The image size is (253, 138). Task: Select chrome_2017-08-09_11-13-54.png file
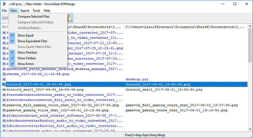(x=38, y=74)
